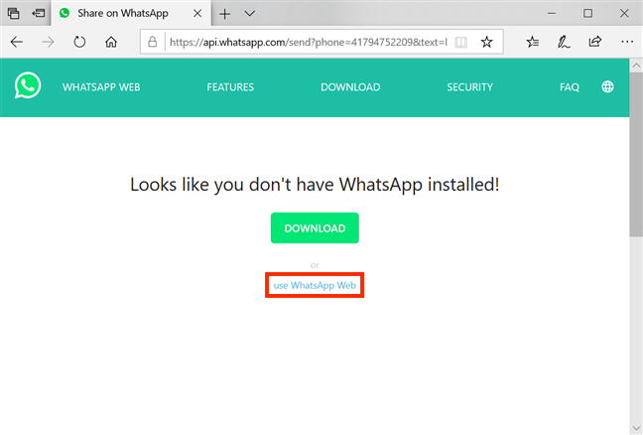Viewport: 643px width, 435px height.
Task: Share this page icon
Action: (594, 42)
